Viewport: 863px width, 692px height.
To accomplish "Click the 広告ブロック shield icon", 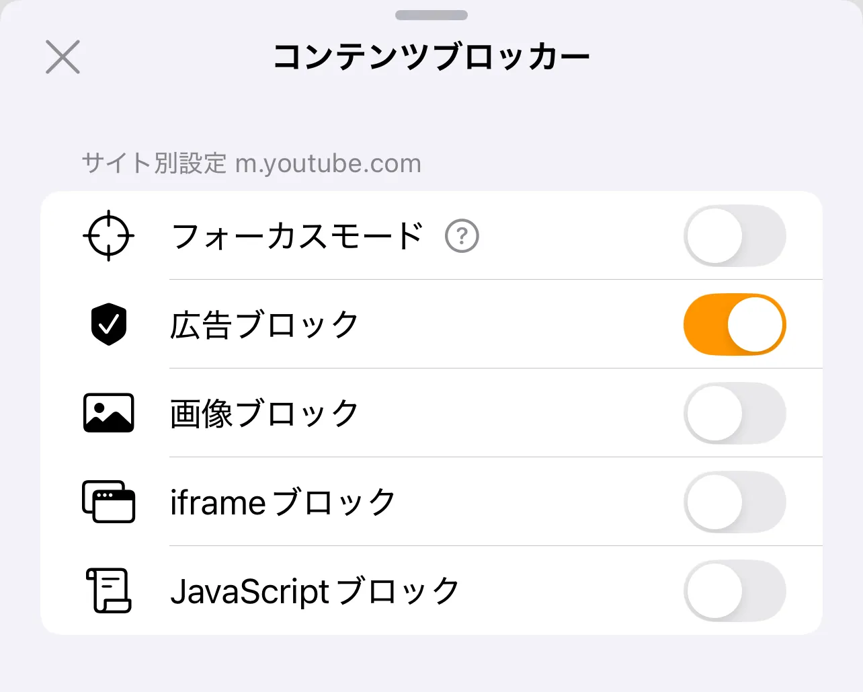I will click(108, 324).
